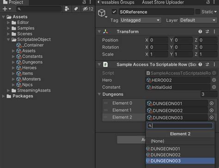The image size is (219, 168).
Task: Click the Dungeons array size field
Action: (209, 94)
